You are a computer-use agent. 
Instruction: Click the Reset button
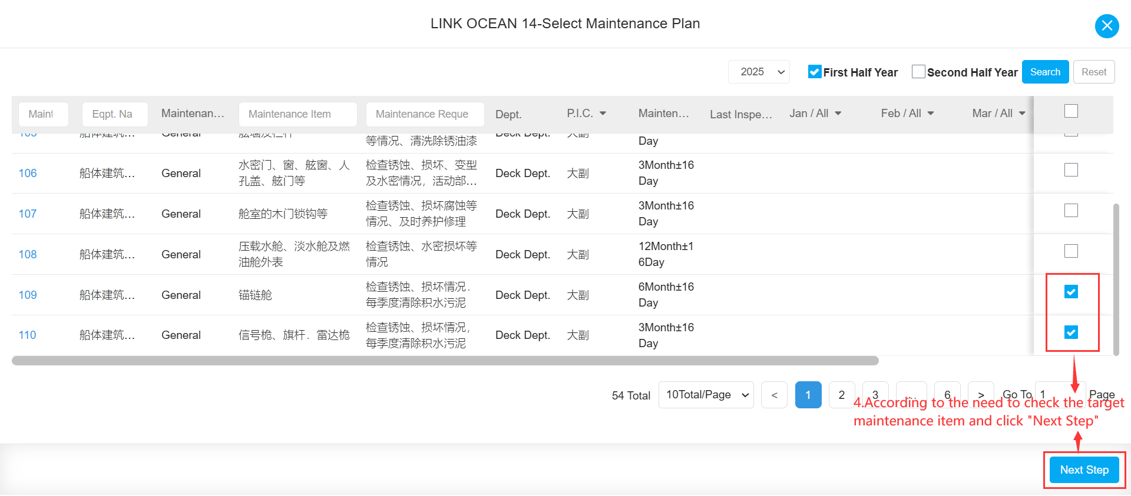point(1094,72)
